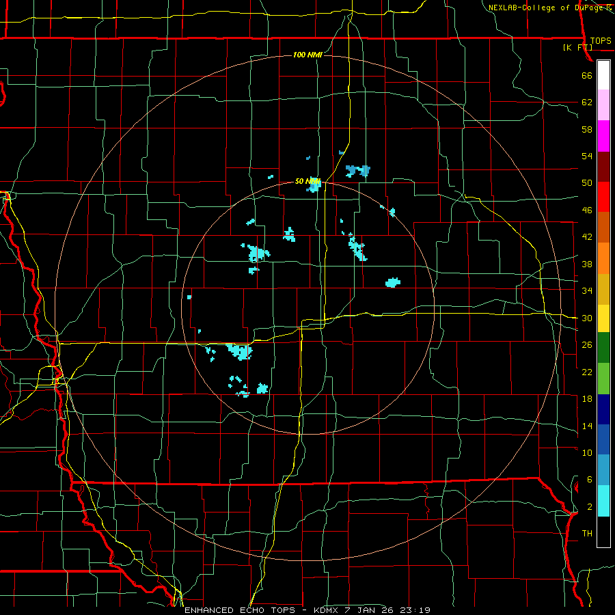Click the dark red (maroon) legend swatch
615x615 pixels.
(603, 166)
